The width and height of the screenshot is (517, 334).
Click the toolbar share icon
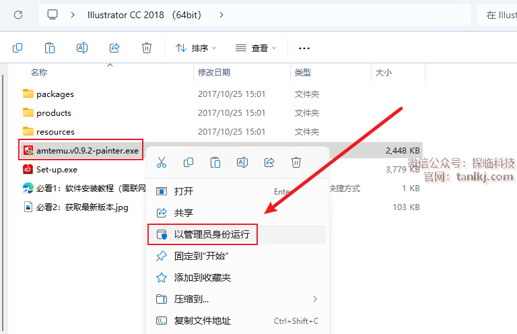[114, 48]
